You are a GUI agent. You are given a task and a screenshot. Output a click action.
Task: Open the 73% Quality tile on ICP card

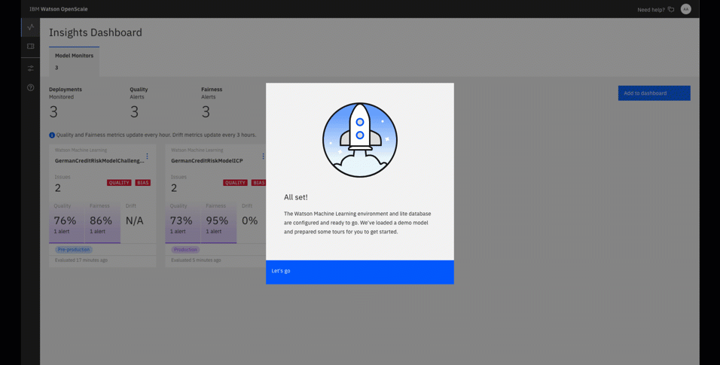point(182,223)
